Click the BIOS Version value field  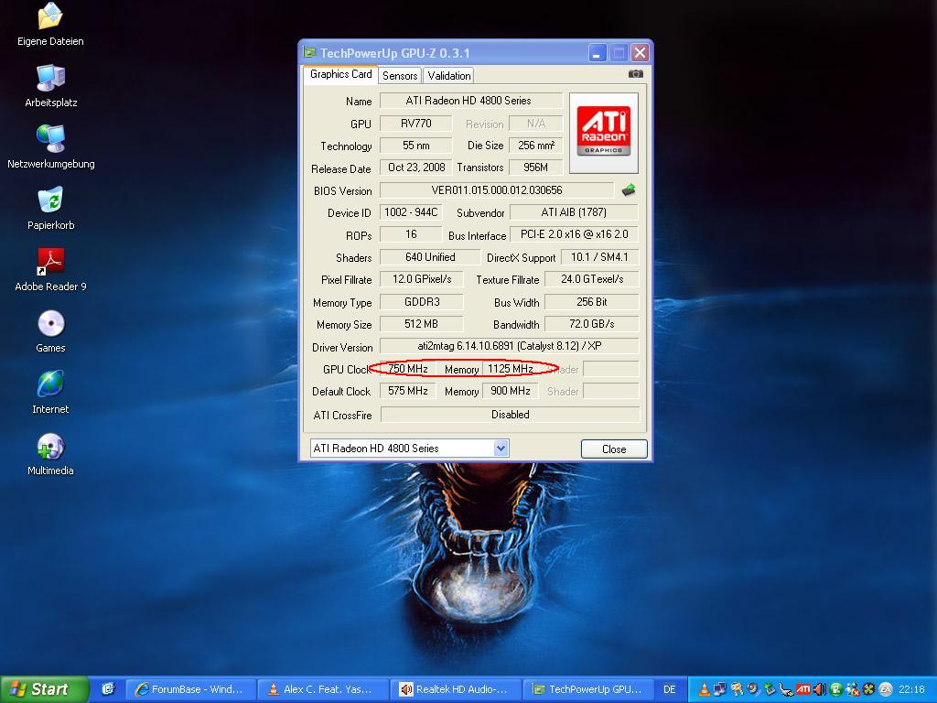pos(497,190)
